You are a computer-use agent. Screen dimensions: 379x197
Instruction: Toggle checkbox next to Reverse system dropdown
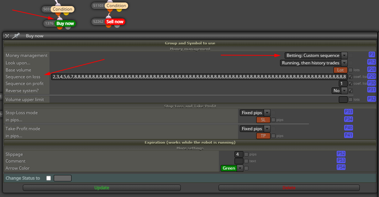[x=351, y=91]
